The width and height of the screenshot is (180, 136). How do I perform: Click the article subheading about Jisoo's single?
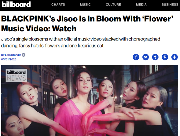(x=81, y=42)
